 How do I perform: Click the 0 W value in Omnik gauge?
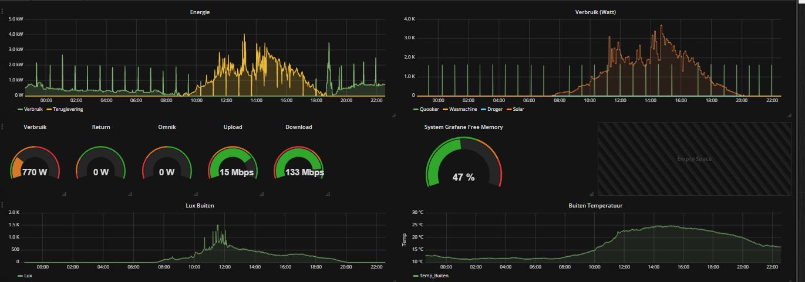[167, 172]
